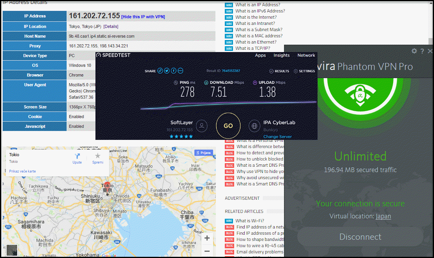Open 'How to shape bandwidth' blog link
The width and height of the screenshot is (434, 258).
click(x=260, y=239)
